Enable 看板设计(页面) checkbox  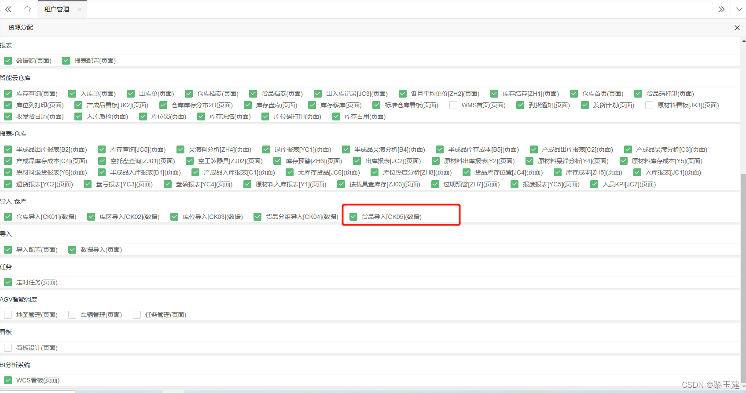tap(8, 348)
